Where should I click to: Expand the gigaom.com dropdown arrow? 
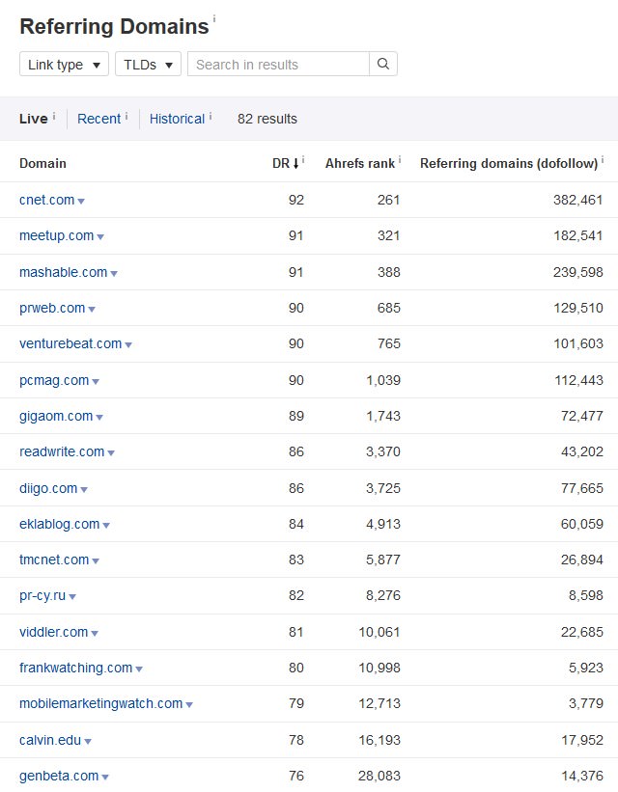[x=99, y=417]
